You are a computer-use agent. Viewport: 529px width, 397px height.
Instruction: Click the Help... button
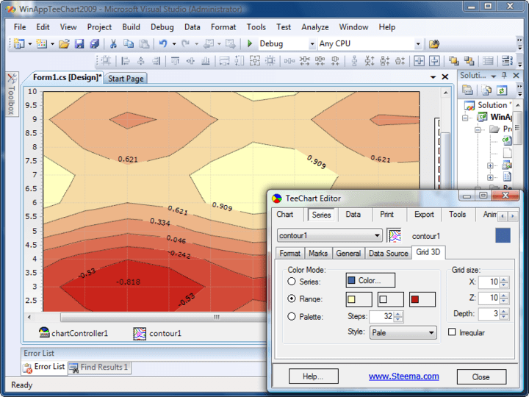pyautogui.click(x=313, y=376)
